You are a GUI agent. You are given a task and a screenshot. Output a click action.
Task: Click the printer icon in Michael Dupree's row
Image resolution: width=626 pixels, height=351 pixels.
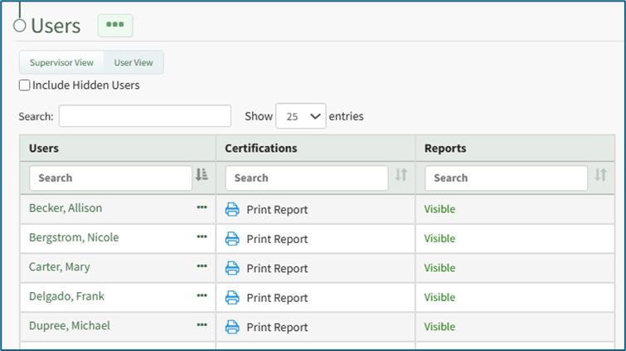tap(232, 327)
